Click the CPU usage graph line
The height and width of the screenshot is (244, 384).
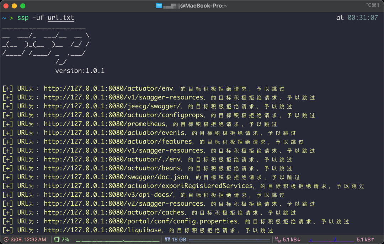(x=118, y=241)
